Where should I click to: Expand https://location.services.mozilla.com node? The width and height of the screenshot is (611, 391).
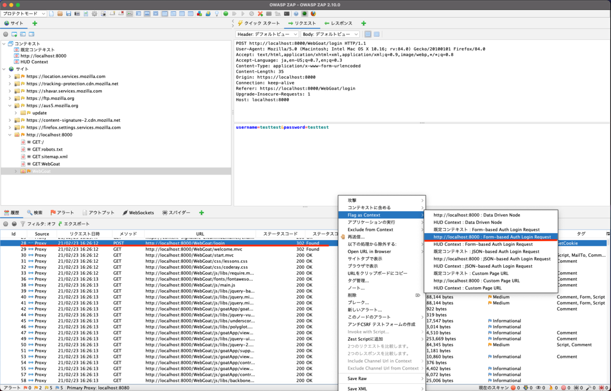[x=10, y=76]
